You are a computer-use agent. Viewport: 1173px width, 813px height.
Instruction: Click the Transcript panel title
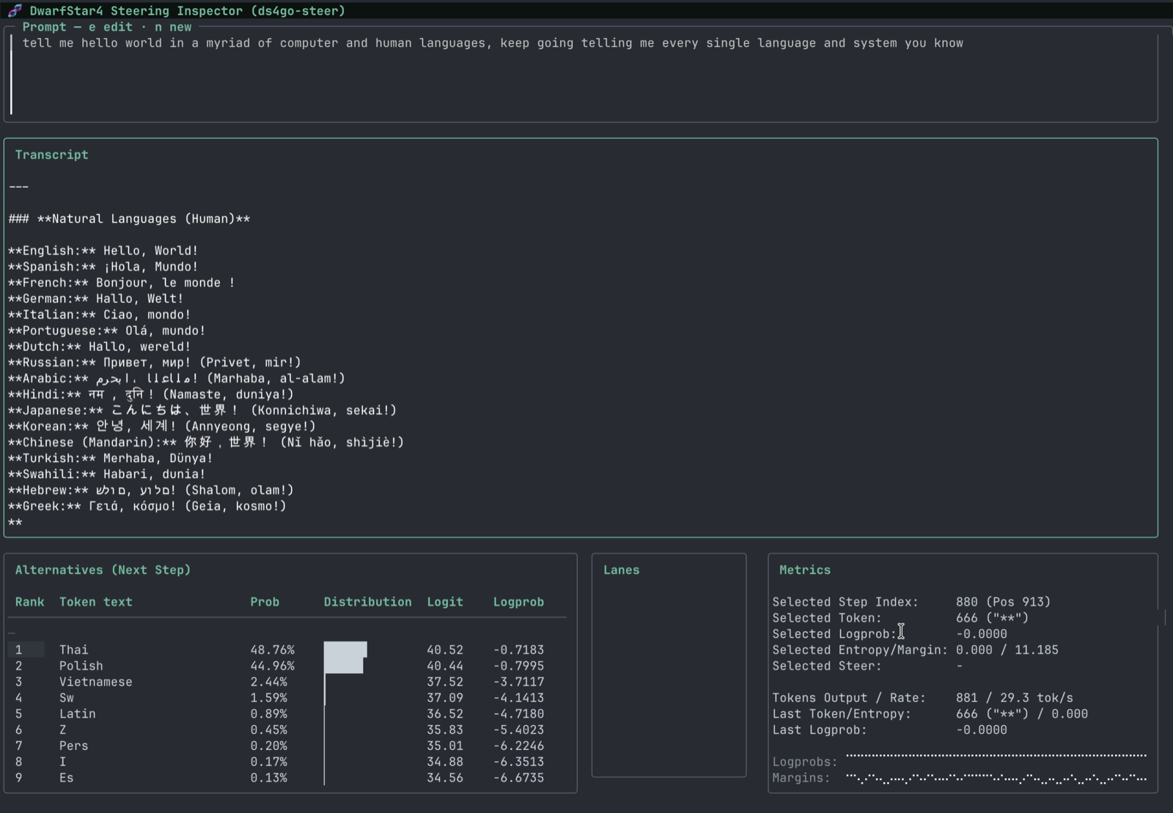point(51,155)
